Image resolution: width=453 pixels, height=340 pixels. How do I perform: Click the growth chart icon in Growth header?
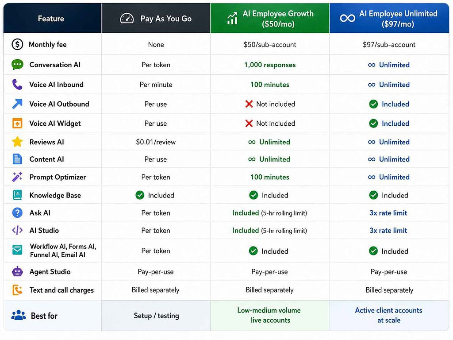tap(232, 18)
